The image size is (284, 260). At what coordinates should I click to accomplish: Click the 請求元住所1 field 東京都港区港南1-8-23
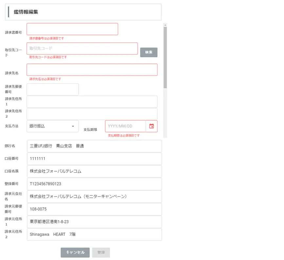pyautogui.click(x=94, y=222)
